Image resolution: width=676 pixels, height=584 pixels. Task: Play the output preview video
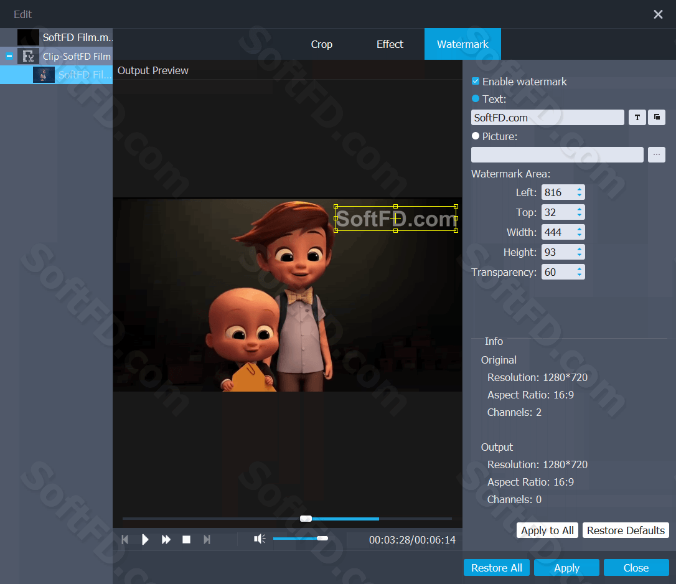point(145,540)
